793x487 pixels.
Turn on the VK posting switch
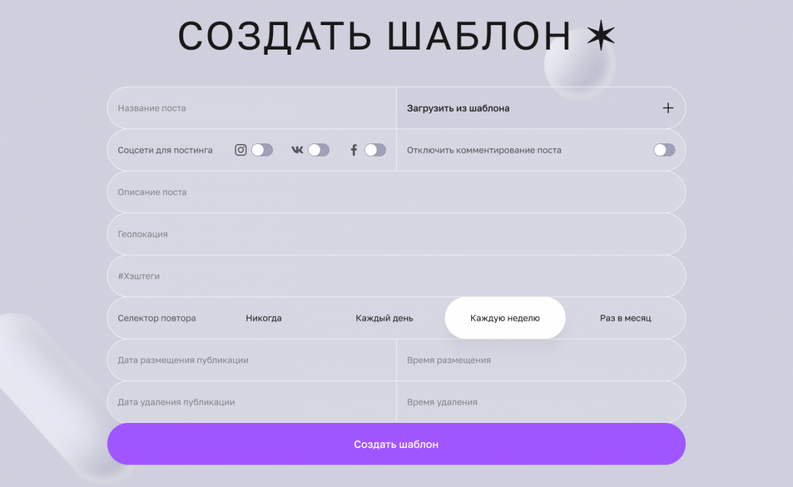click(x=319, y=150)
